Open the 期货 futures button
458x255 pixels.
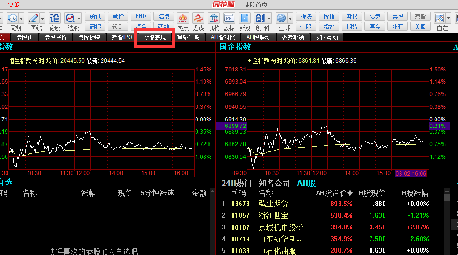click(x=352, y=27)
